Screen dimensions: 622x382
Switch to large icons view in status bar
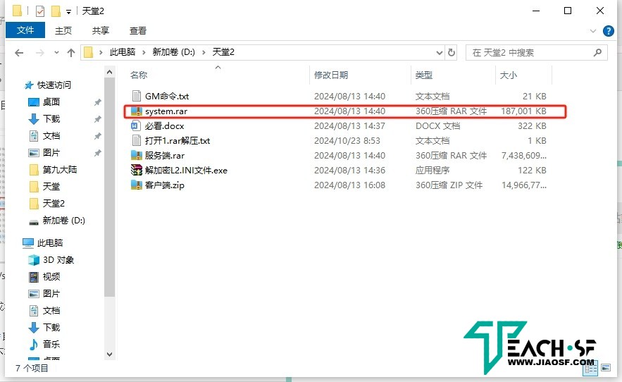(x=606, y=368)
